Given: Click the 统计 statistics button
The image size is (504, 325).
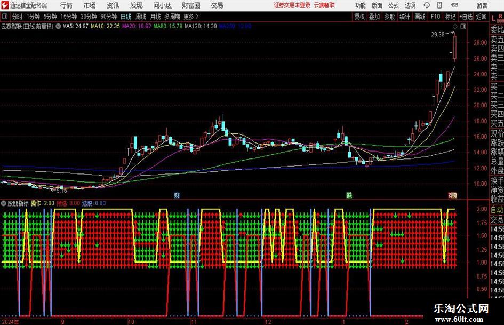Looking at the screenshot, I should point(404,17).
